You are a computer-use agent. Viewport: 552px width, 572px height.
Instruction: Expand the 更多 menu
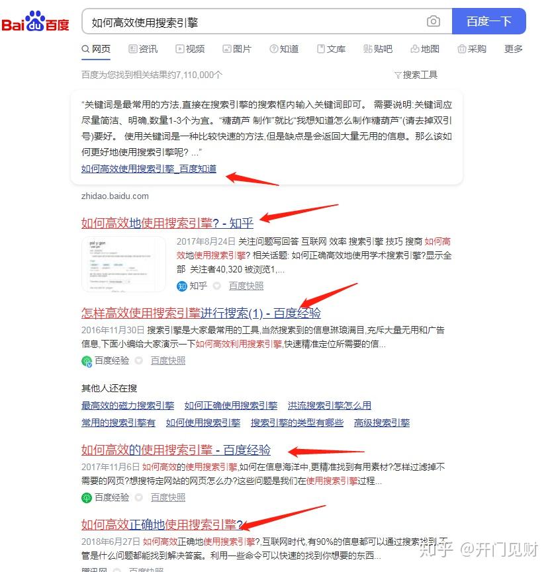(514, 49)
